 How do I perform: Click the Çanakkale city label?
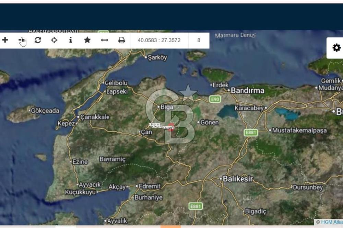pos(95,117)
